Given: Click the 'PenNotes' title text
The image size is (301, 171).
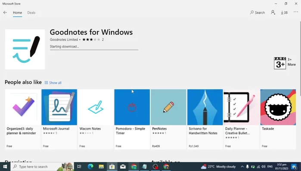Looking at the screenshot, I should click(x=159, y=129).
